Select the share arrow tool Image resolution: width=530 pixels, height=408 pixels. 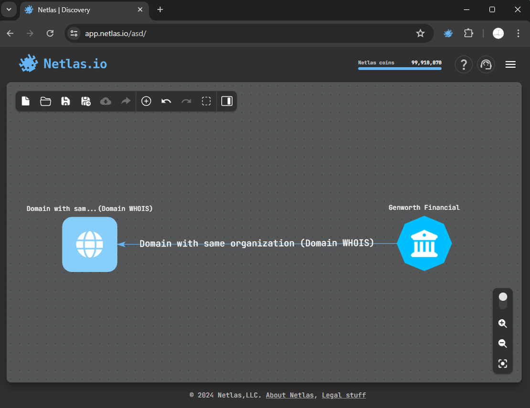[x=125, y=101]
